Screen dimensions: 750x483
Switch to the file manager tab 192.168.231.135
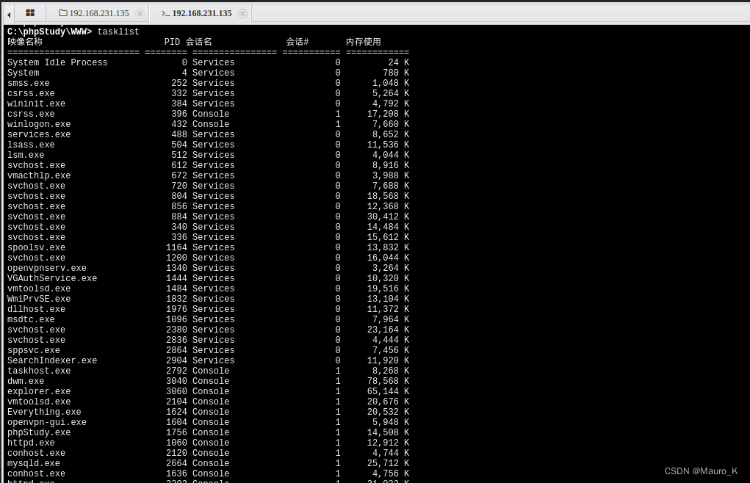[x=99, y=13]
